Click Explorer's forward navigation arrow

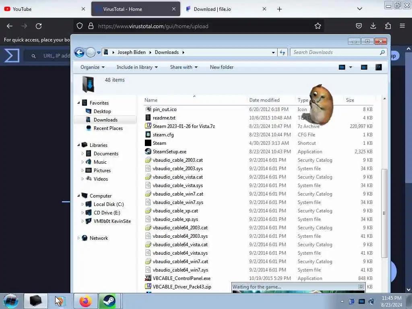pyautogui.click(x=91, y=53)
